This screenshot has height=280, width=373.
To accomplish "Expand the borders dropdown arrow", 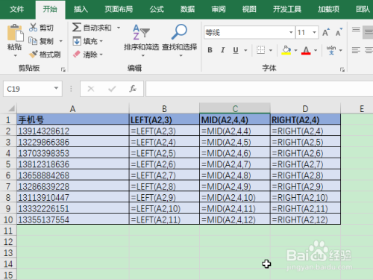I will tap(271, 50).
